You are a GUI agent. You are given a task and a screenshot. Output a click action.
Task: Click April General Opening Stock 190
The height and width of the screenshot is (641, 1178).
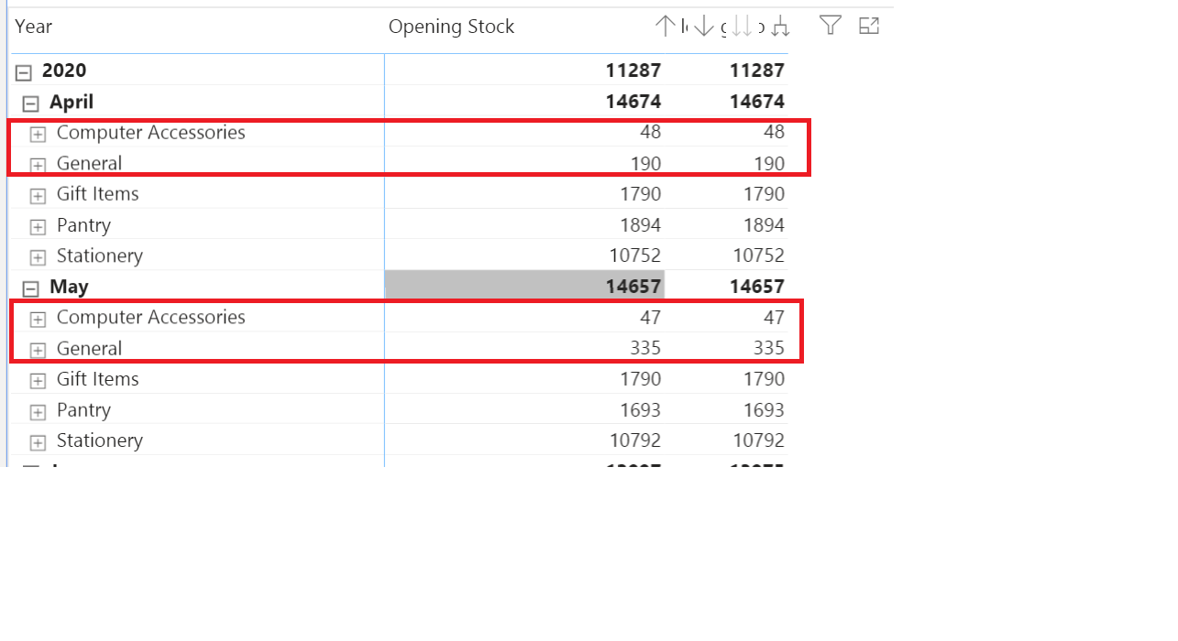[645, 163]
